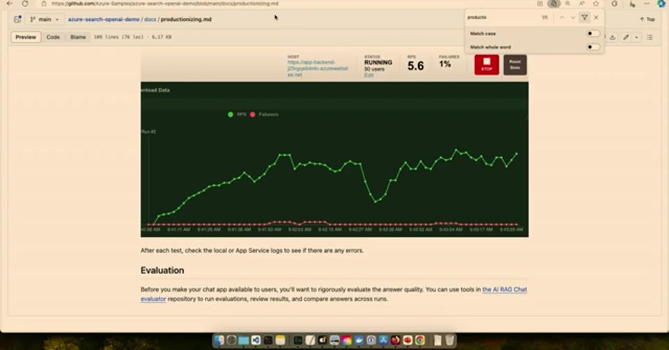Open the main branch selector dropdown
Screen dimensions: 669x350
point(45,19)
